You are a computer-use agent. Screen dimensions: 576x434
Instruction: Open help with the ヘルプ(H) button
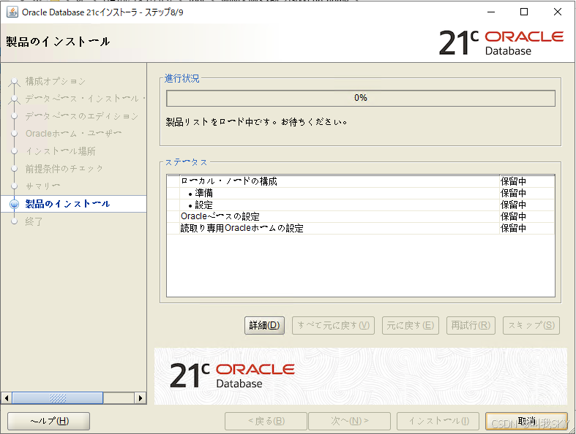[49, 421]
